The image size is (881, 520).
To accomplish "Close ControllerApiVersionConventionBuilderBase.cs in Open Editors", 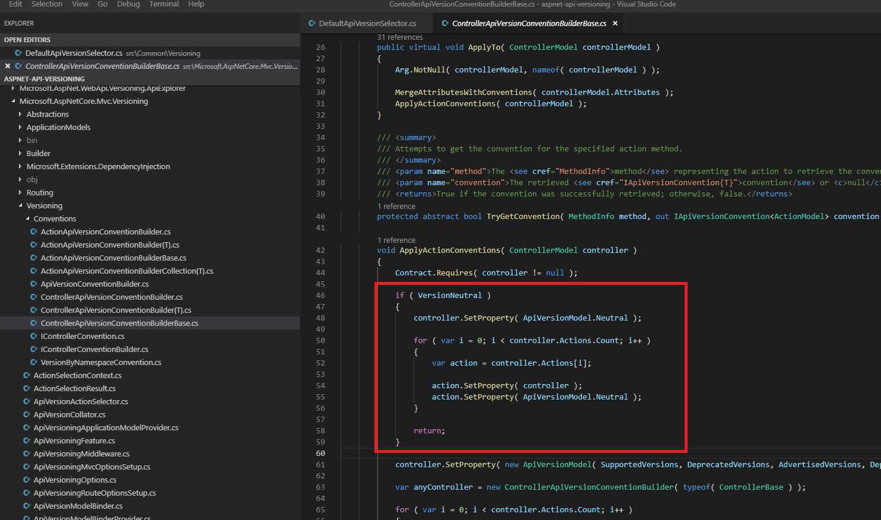I will 8,66.
